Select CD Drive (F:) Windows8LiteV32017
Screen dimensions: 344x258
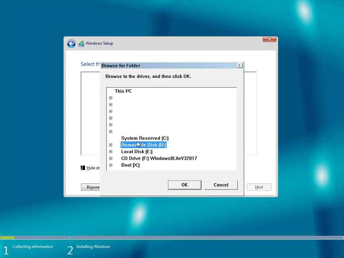click(159, 159)
